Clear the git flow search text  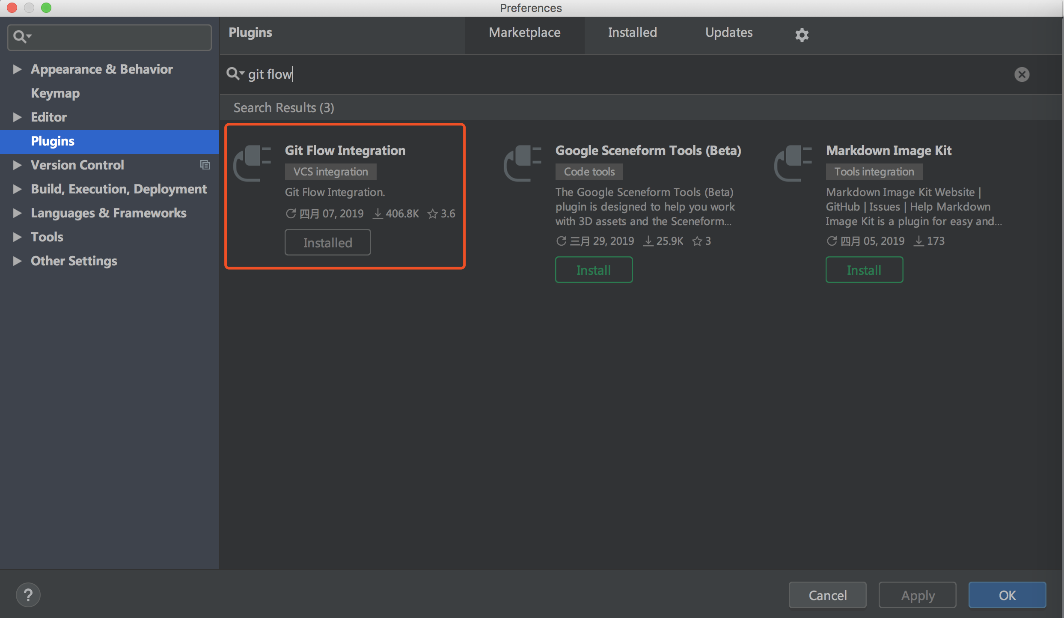(1022, 74)
